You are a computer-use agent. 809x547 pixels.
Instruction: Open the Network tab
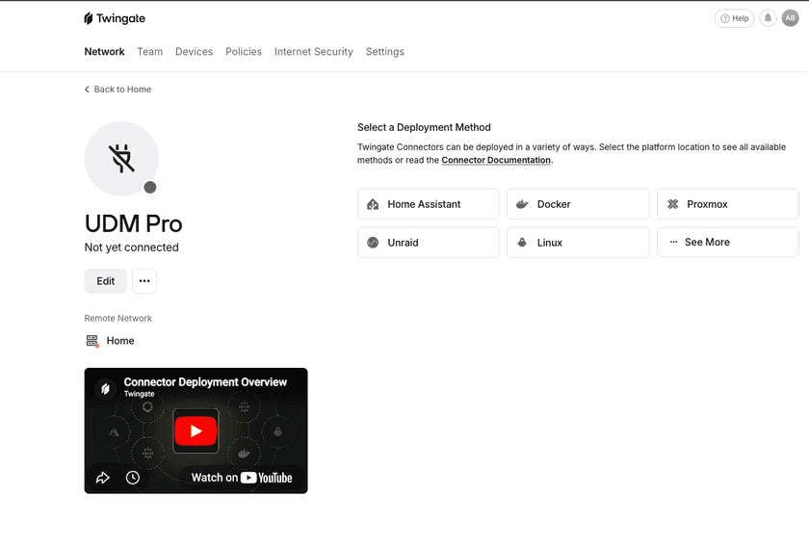pos(104,52)
